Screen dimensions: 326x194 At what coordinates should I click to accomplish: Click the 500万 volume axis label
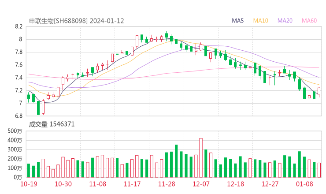[x=15, y=131]
